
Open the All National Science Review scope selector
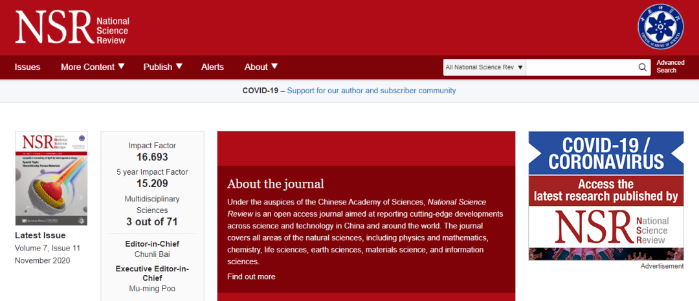pos(485,67)
